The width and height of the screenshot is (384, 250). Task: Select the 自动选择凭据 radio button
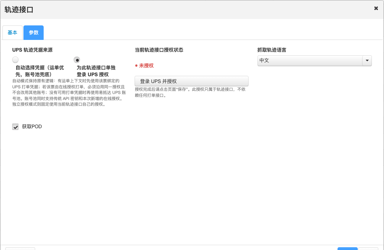pos(15,60)
